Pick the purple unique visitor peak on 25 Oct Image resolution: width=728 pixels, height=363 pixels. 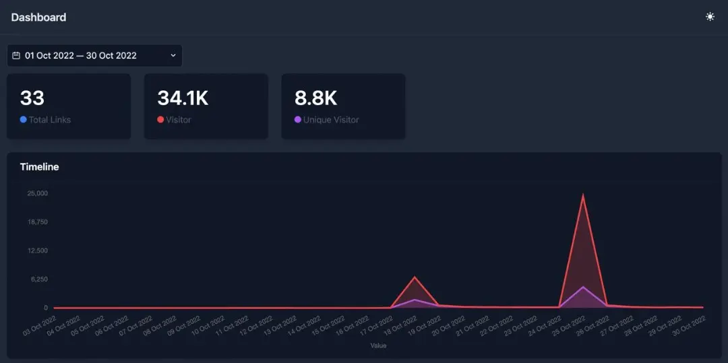pyautogui.click(x=583, y=288)
